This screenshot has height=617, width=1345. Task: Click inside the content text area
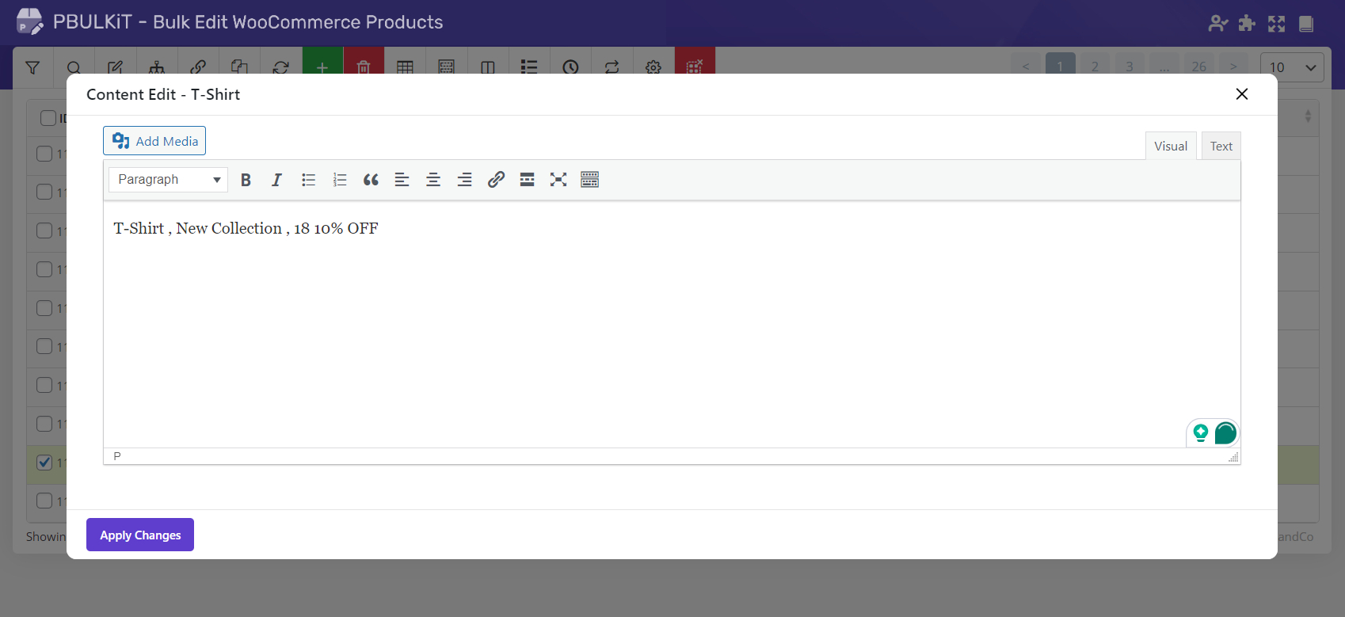click(672, 333)
